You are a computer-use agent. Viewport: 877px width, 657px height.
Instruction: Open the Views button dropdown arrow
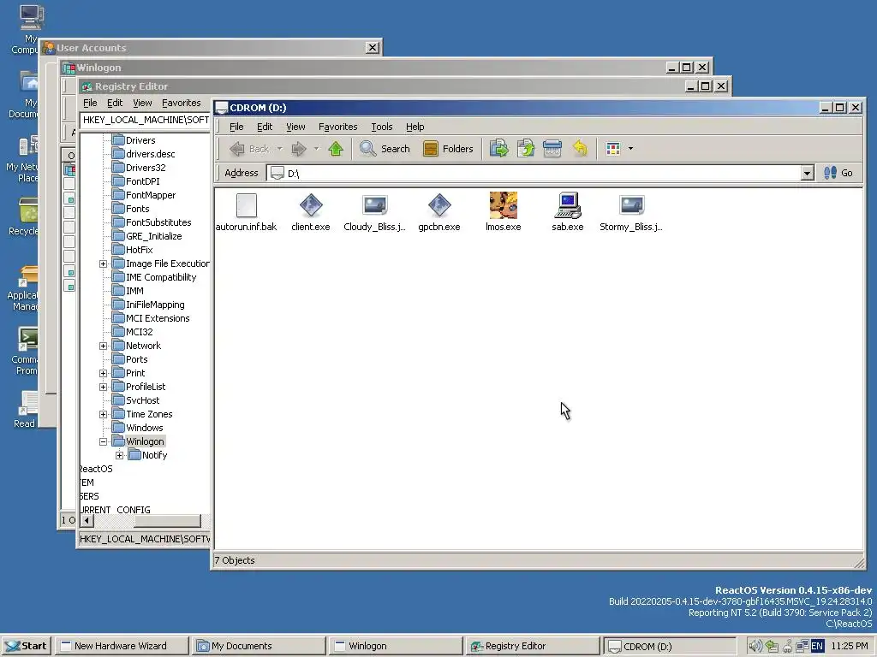point(631,149)
